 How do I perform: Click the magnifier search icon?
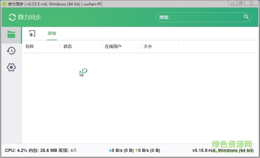click(x=246, y=17)
